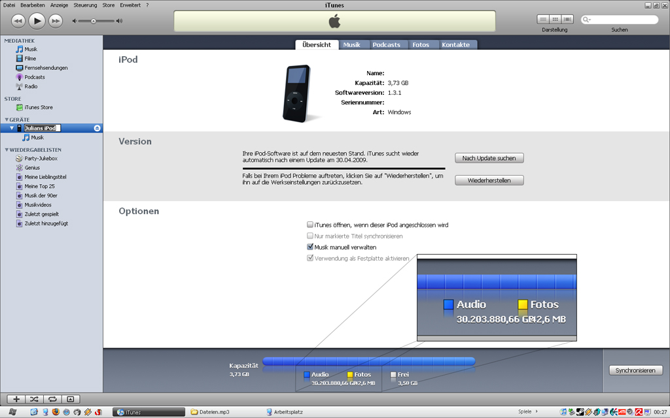Viewport: 670px width, 418px height.
Task: Open the search magnifier dropdown
Action: [587, 20]
